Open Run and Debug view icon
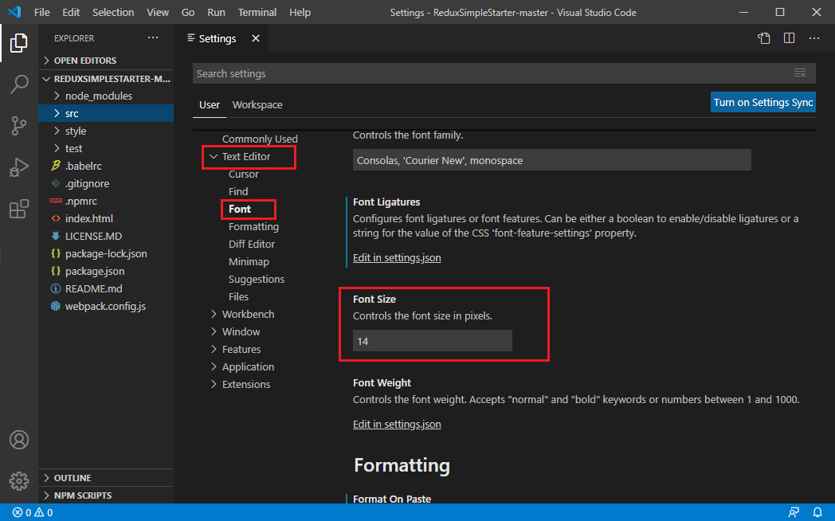 [x=18, y=167]
